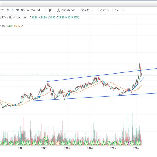Click the 2022 label on time axis

coord(44,148)
